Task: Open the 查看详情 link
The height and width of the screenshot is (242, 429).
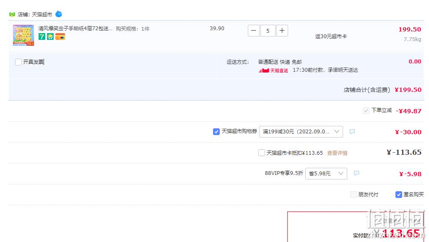Action: click(x=337, y=153)
